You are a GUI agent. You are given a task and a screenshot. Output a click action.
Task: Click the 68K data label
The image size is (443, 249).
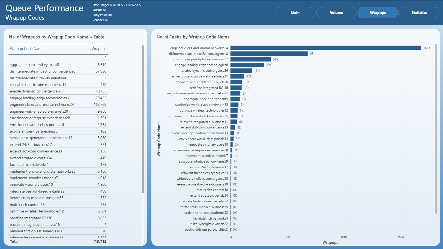[313, 54]
